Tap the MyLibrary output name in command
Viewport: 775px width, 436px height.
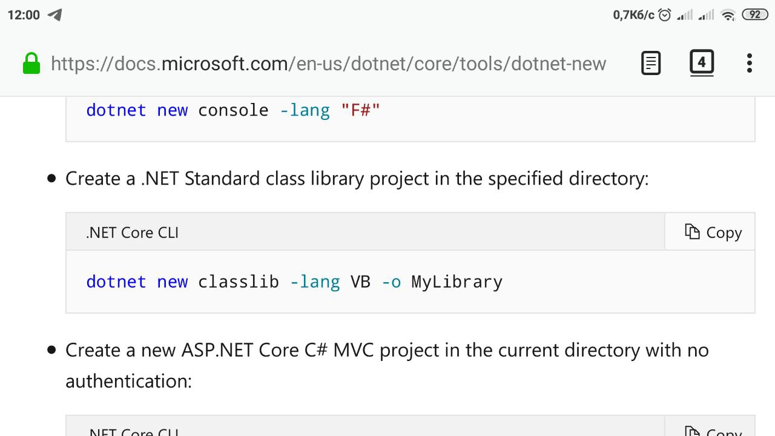point(457,282)
